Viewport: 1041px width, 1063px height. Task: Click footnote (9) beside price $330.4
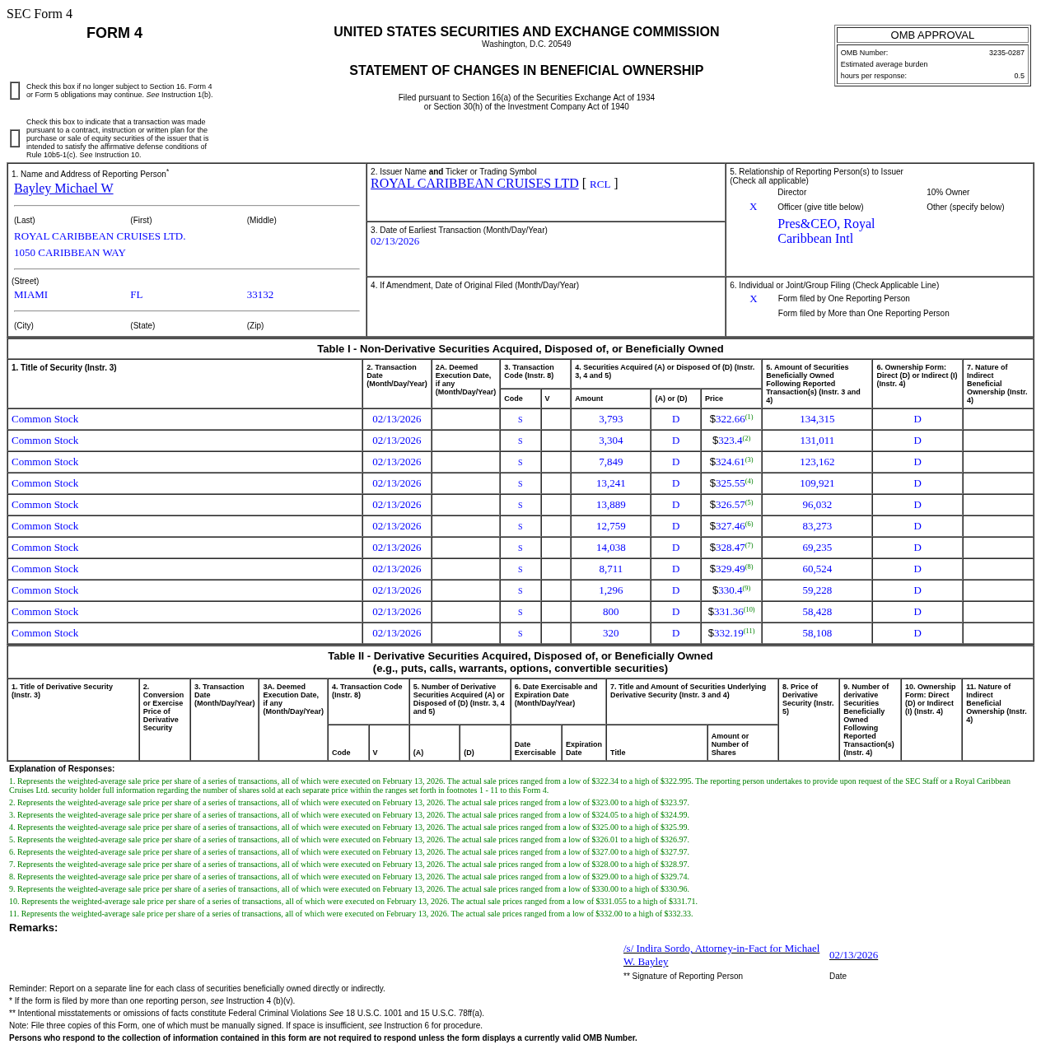click(746, 588)
